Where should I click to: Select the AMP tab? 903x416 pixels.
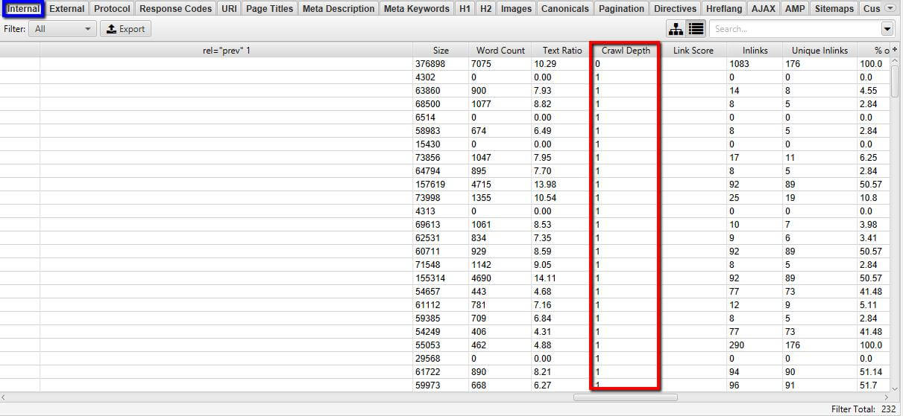pyautogui.click(x=795, y=9)
